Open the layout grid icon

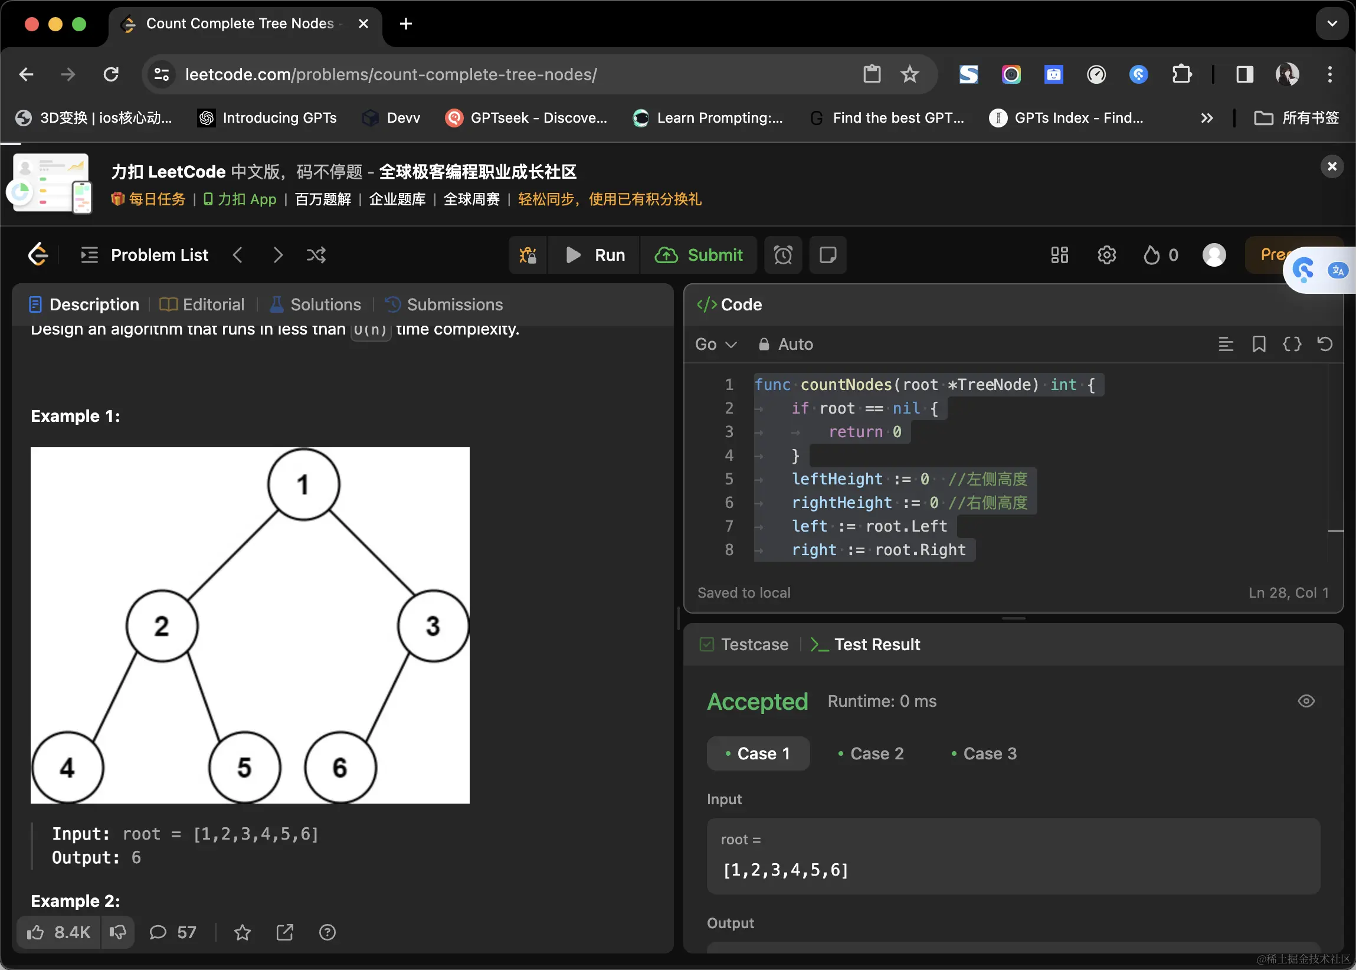pos(1059,255)
